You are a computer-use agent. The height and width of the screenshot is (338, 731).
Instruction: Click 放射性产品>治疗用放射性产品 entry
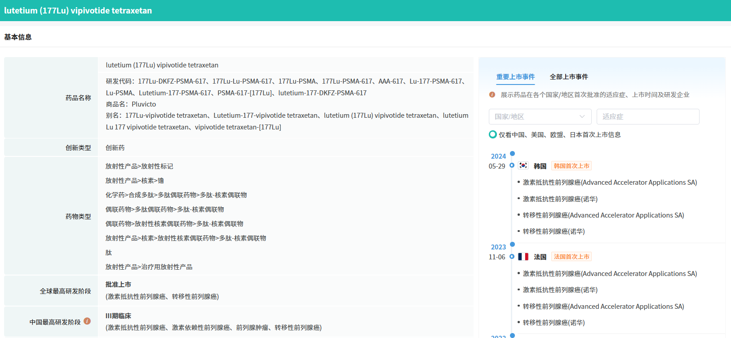(x=149, y=267)
